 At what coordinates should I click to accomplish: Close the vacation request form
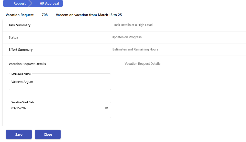tap(48, 134)
